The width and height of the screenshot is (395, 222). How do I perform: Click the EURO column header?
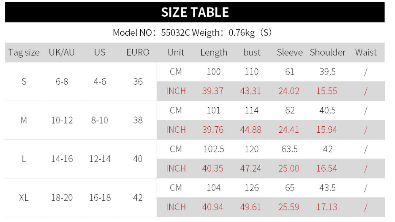(138, 53)
